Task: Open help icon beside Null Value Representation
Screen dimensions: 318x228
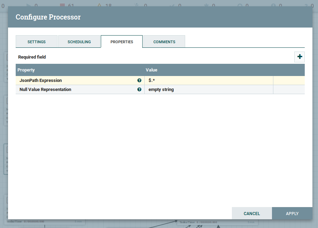Action: [139, 90]
